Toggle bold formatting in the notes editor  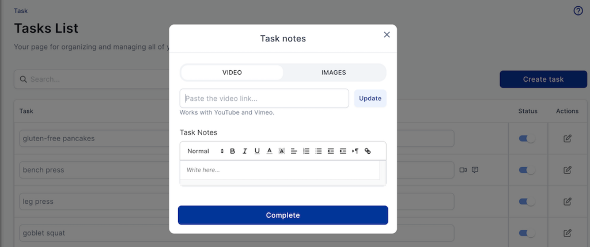tap(233, 151)
